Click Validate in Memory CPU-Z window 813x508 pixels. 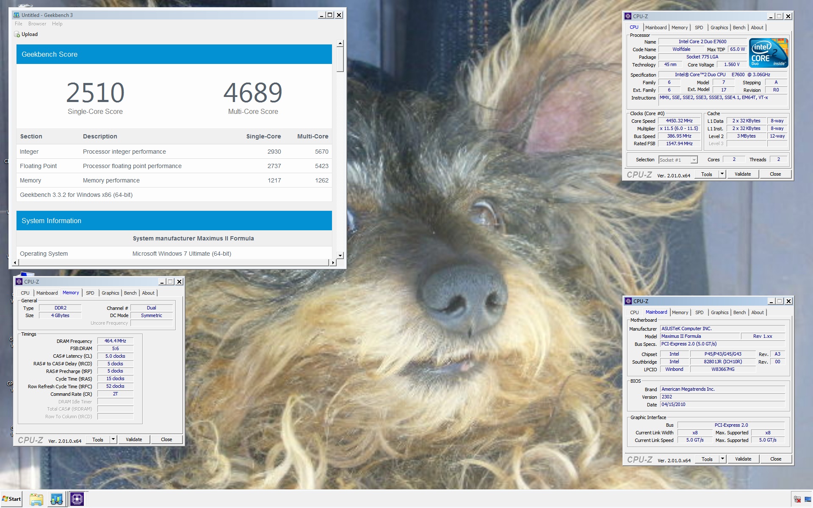[x=134, y=439]
